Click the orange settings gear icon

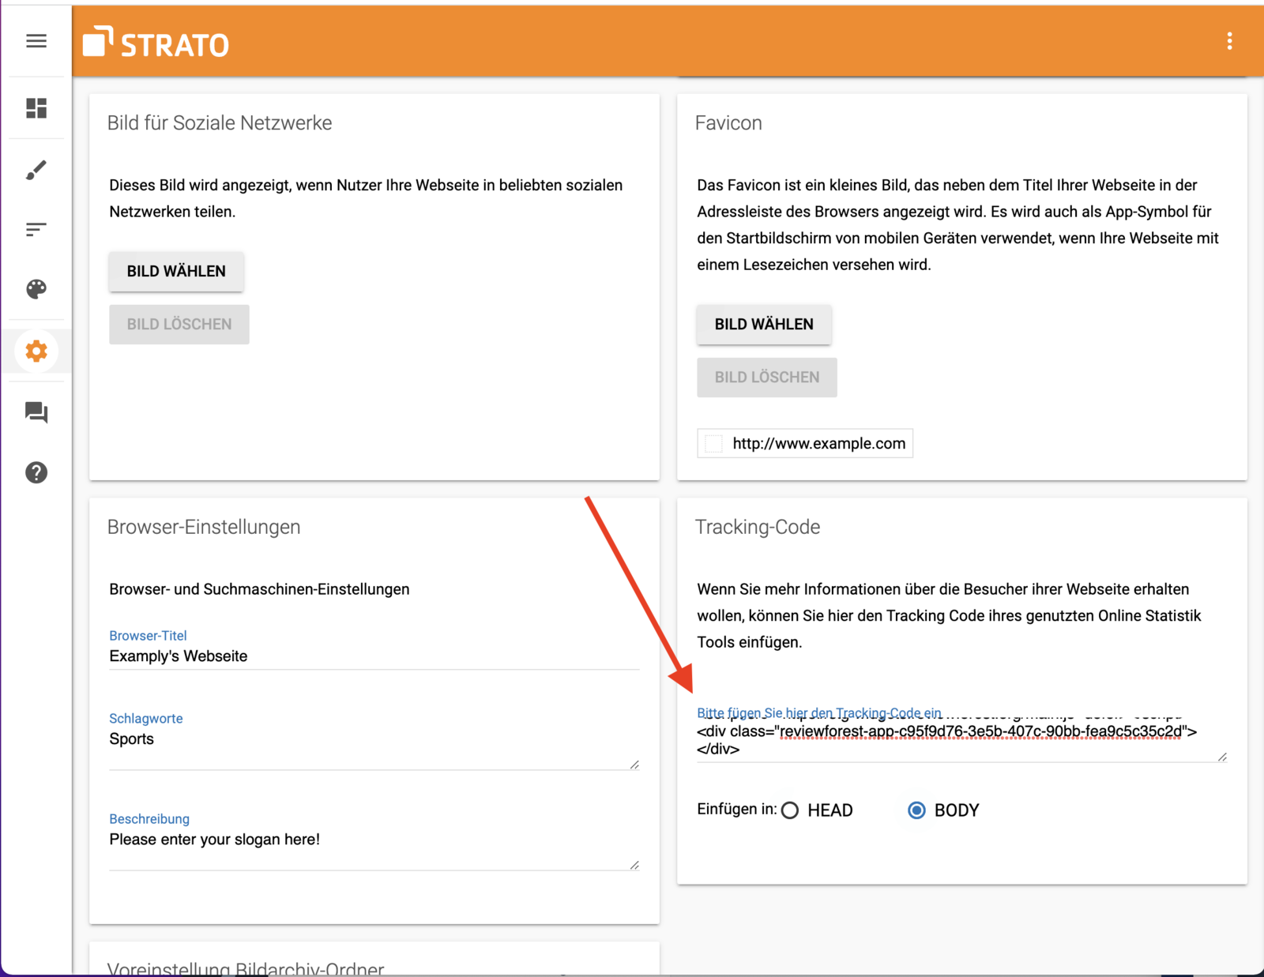(x=36, y=351)
